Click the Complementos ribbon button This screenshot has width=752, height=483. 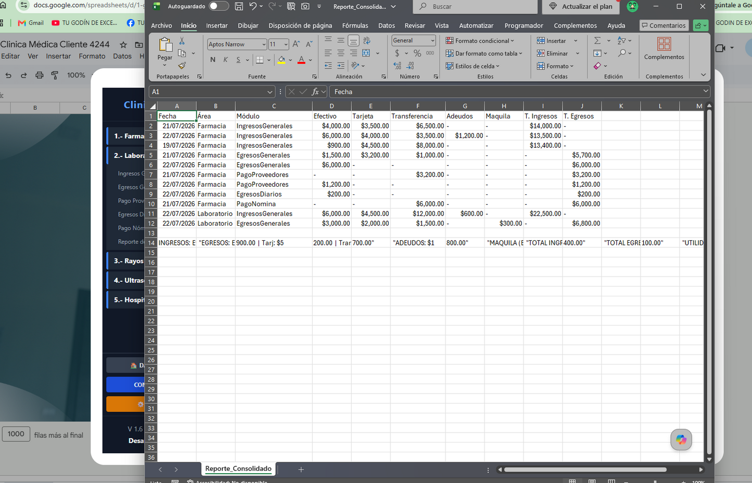click(664, 48)
